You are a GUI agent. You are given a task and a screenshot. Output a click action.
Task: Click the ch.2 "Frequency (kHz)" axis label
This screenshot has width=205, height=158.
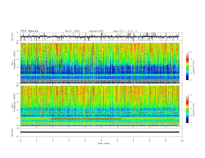pyautogui.click(x=14, y=102)
